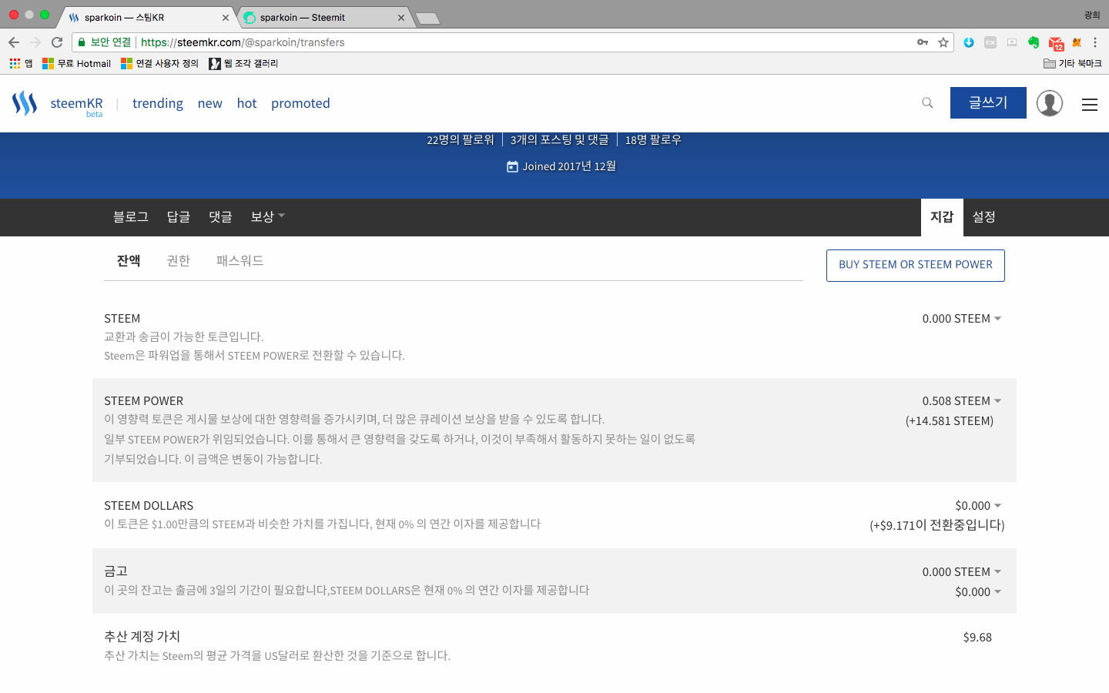Go to the 블로그 tab

pos(131,217)
